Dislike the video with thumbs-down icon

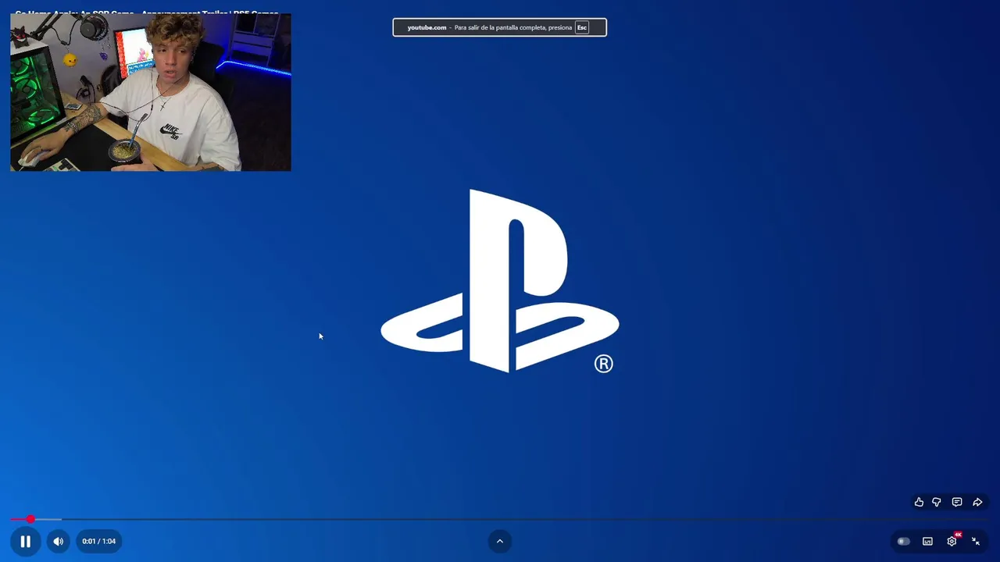pyautogui.click(x=937, y=502)
